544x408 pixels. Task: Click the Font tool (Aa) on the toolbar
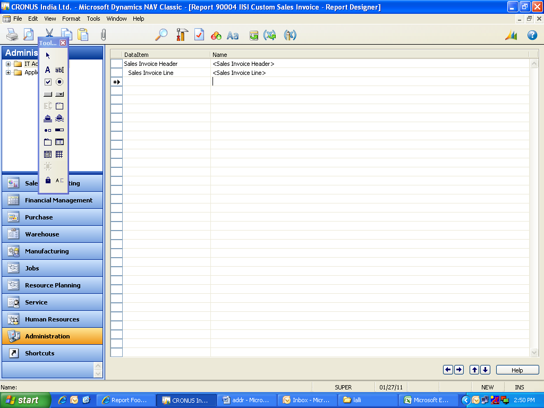click(x=232, y=35)
